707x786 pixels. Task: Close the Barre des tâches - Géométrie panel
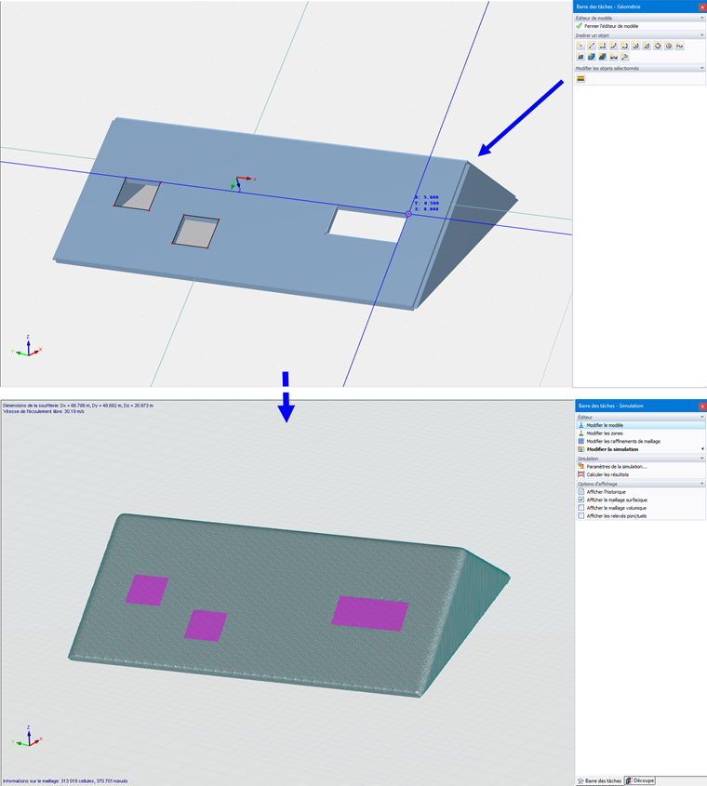(x=702, y=7)
